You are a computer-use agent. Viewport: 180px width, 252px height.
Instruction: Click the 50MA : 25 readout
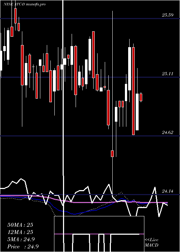pos(20,225)
